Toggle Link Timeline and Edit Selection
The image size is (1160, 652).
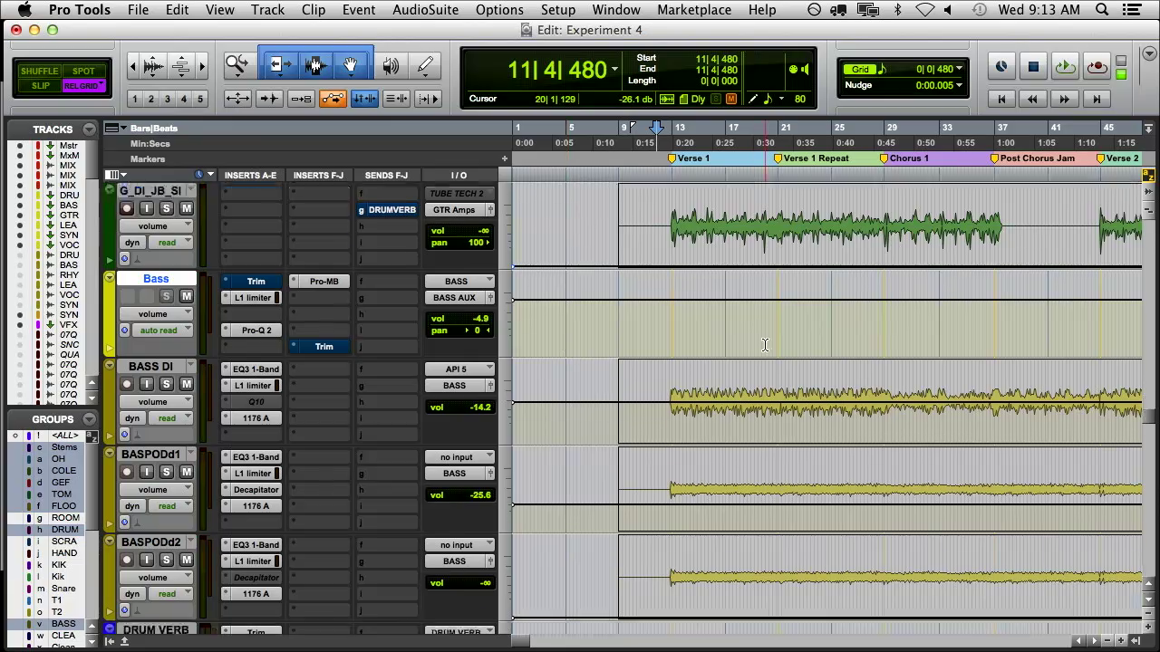[x=364, y=99]
